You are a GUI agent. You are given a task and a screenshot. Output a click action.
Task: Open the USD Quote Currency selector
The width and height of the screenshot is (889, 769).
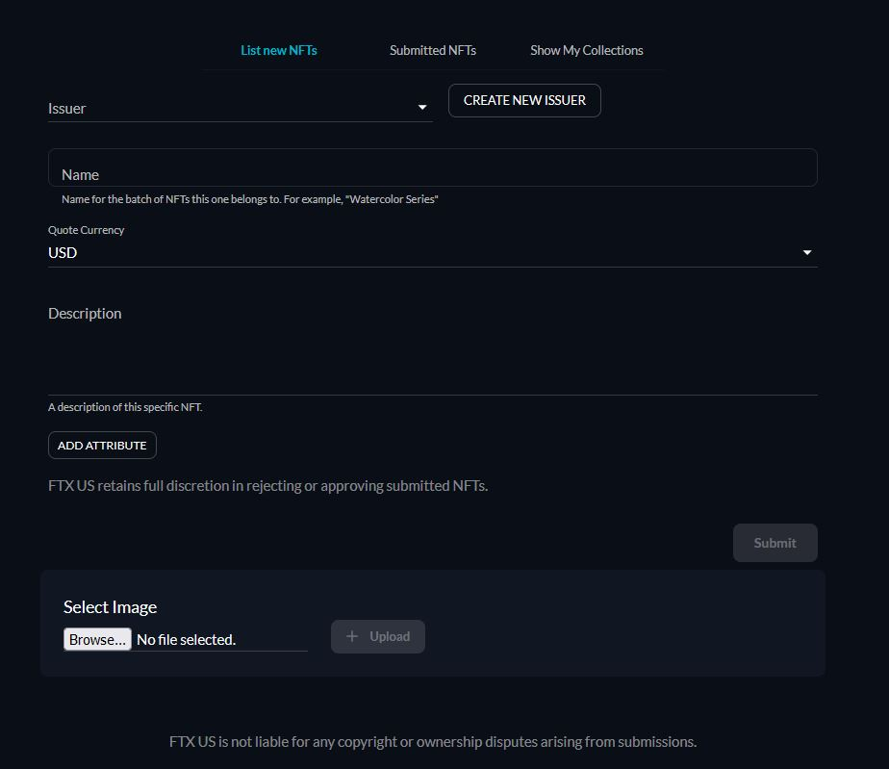[433, 252]
